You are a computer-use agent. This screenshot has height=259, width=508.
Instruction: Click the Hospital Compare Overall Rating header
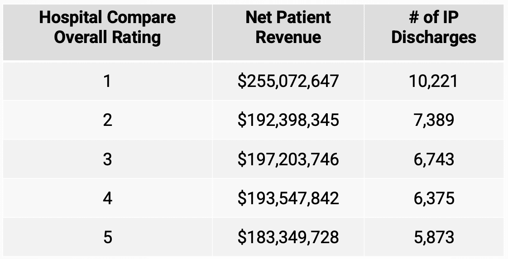107,27
